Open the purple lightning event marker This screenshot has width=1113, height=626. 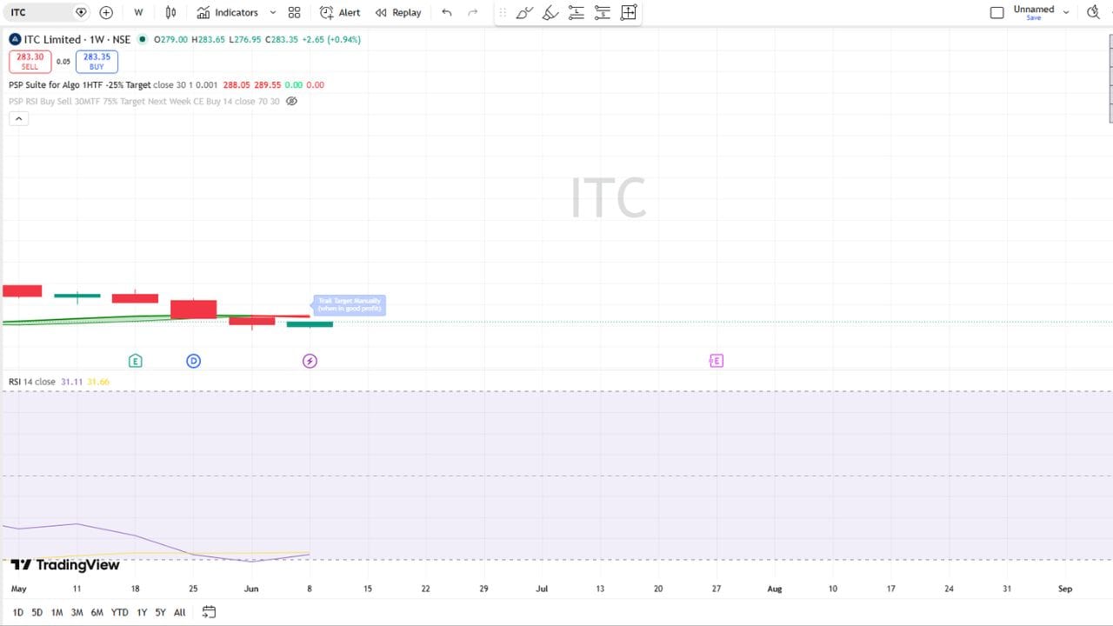310,361
